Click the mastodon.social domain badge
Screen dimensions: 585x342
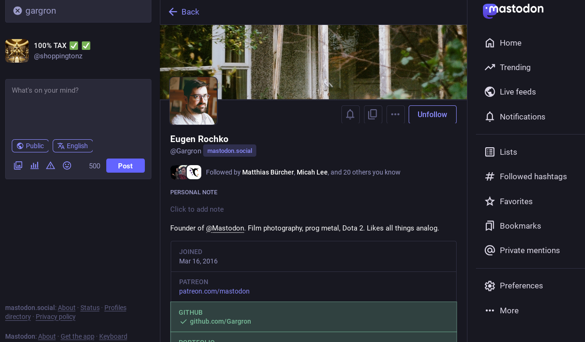pos(229,151)
